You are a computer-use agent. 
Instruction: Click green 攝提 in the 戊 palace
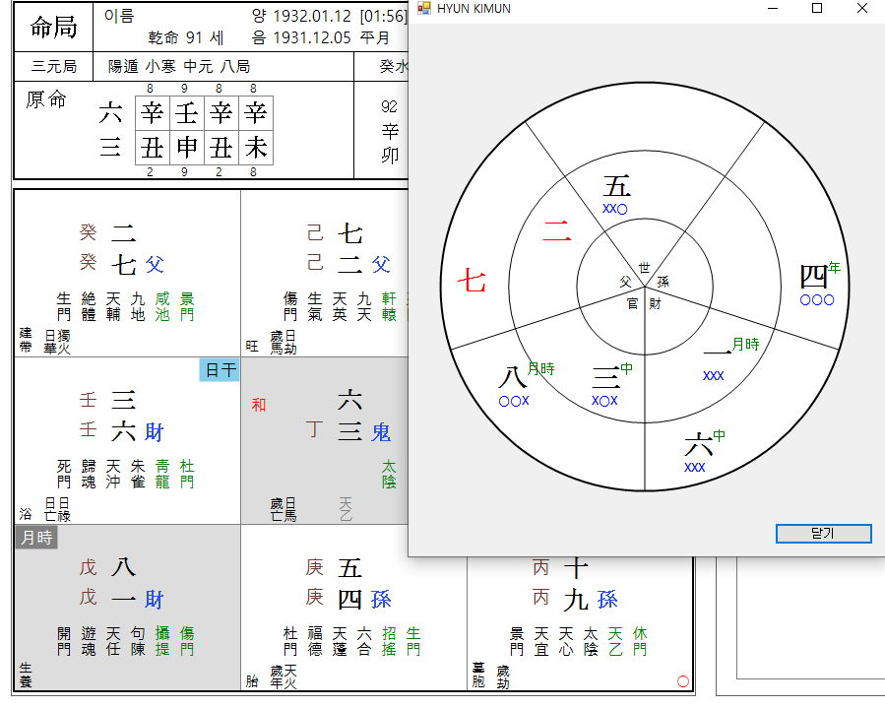(162, 641)
